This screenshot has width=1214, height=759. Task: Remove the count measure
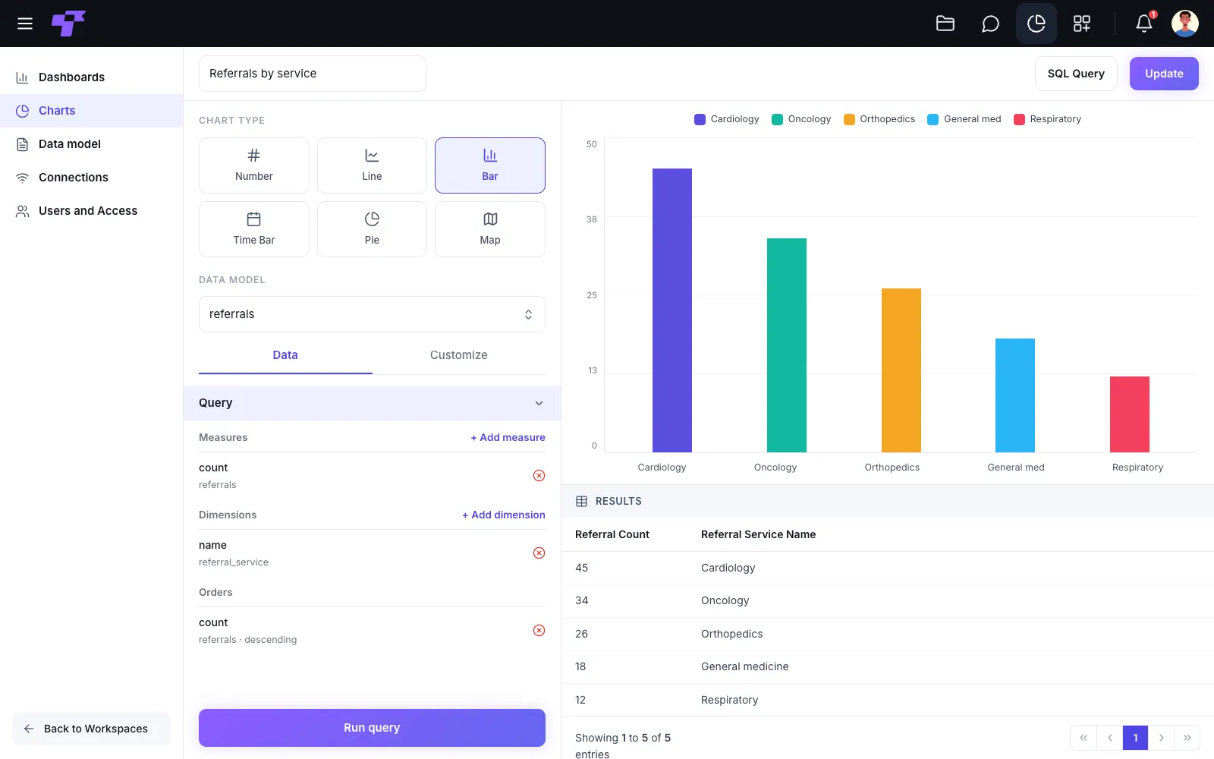[539, 476]
